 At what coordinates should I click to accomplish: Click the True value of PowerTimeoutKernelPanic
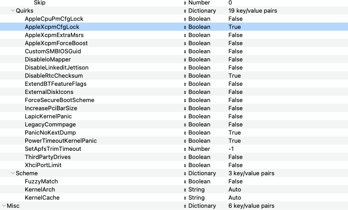pyautogui.click(x=235, y=141)
